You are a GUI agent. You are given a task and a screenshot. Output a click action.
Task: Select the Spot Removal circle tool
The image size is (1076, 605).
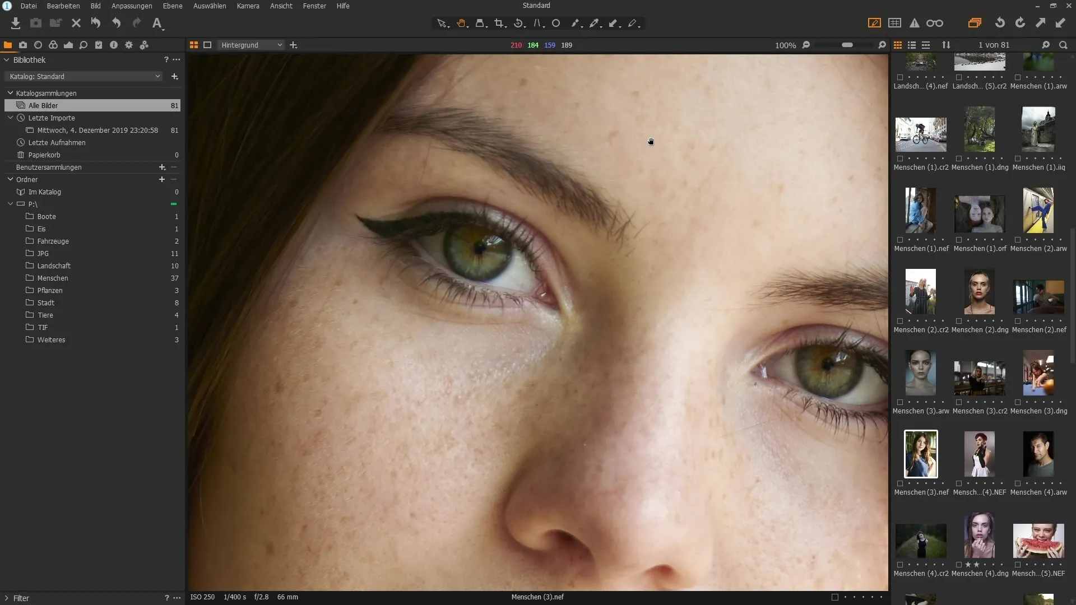pyautogui.click(x=556, y=24)
